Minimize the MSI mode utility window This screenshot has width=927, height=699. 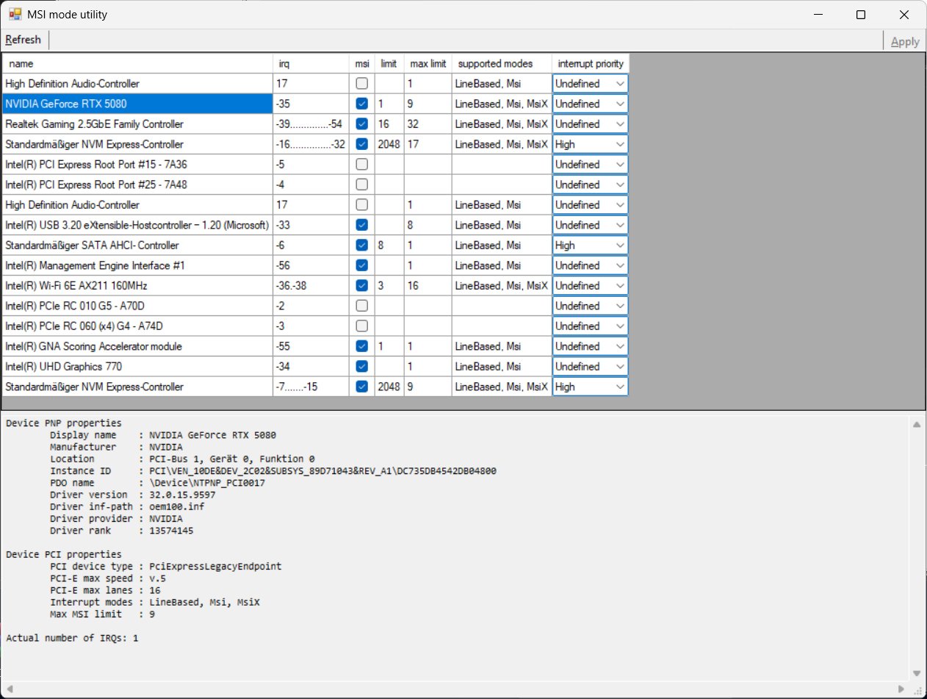coord(819,15)
